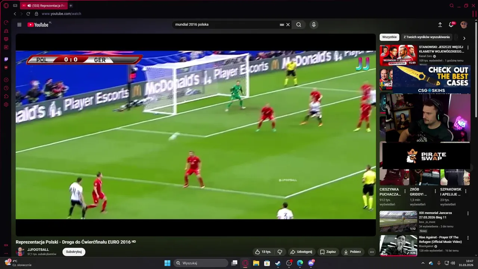Screen dimensions: 478x269
Task: Click the address bar URL
Action: coord(61,14)
